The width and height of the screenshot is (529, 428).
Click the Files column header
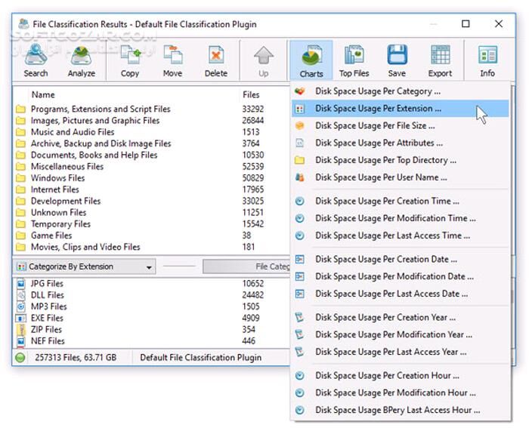pos(251,95)
